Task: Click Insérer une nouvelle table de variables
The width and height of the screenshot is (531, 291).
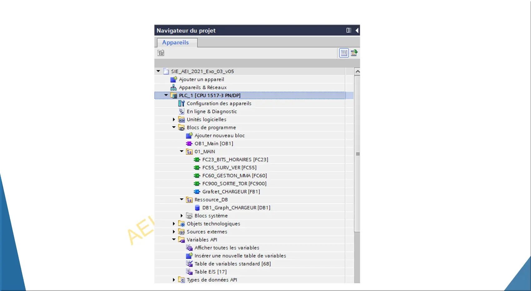Action: coord(240,256)
